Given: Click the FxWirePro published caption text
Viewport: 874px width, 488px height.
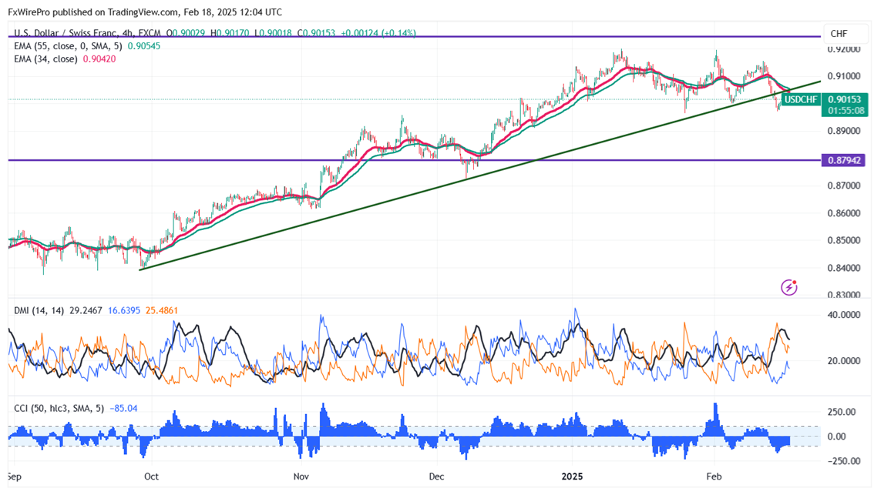Looking at the screenshot, I should coord(145,12).
